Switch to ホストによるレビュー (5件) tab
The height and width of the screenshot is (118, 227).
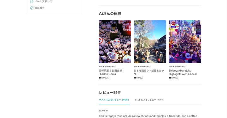(149, 100)
